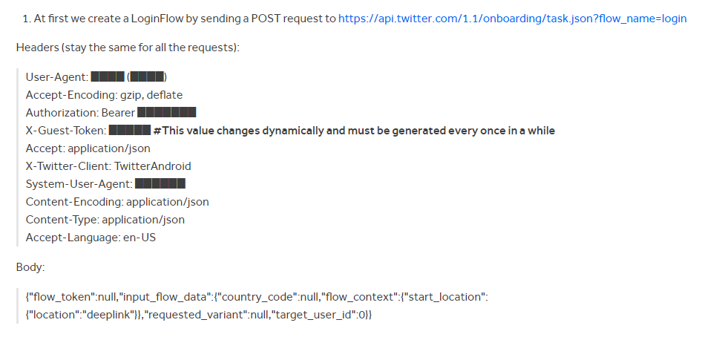This screenshot has height=337, width=702.
Task: Click the Headers (stay the same) paragraph
Action: tap(128, 48)
